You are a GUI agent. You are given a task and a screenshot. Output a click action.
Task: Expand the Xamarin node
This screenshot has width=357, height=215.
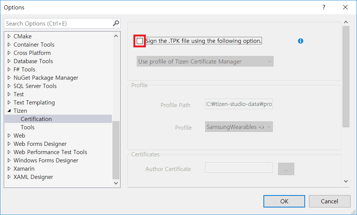point(9,168)
